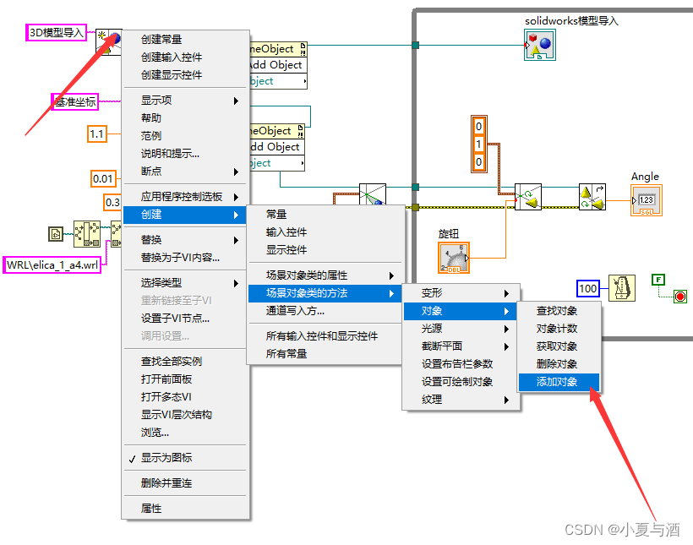Viewport: 693px width, 545px height.
Task: Select the 旋钮 knob terminal icon
Action: coord(455,258)
